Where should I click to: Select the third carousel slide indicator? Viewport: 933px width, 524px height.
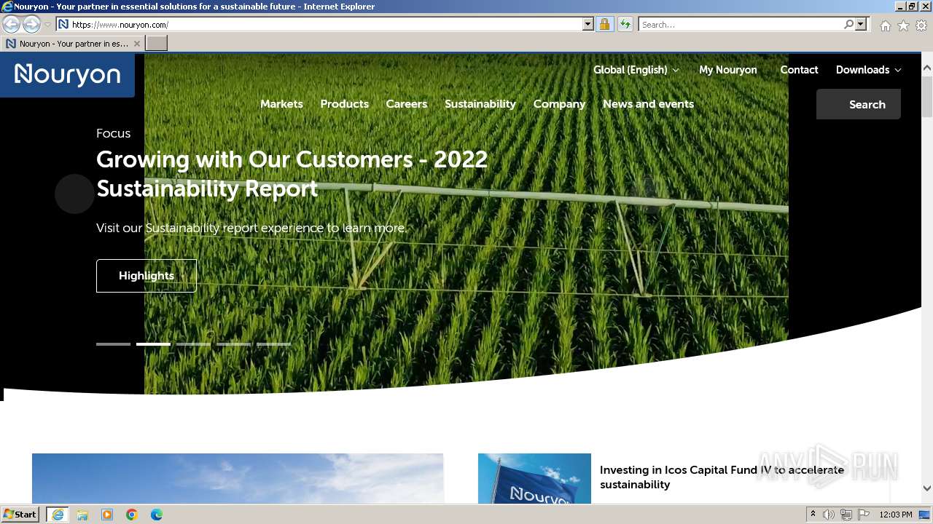[193, 344]
